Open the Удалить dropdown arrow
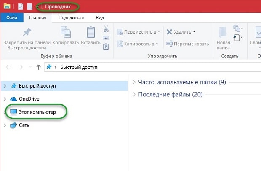Screen dimensions: 261x171 (194, 32)
